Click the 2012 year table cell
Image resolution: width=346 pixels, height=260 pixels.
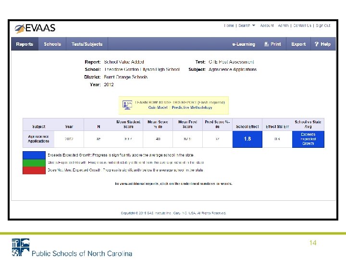point(69,139)
